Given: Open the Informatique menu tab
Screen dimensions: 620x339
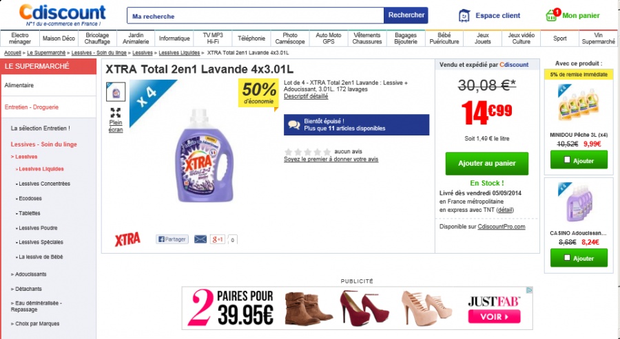Looking at the screenshot, I should point(174,39).
